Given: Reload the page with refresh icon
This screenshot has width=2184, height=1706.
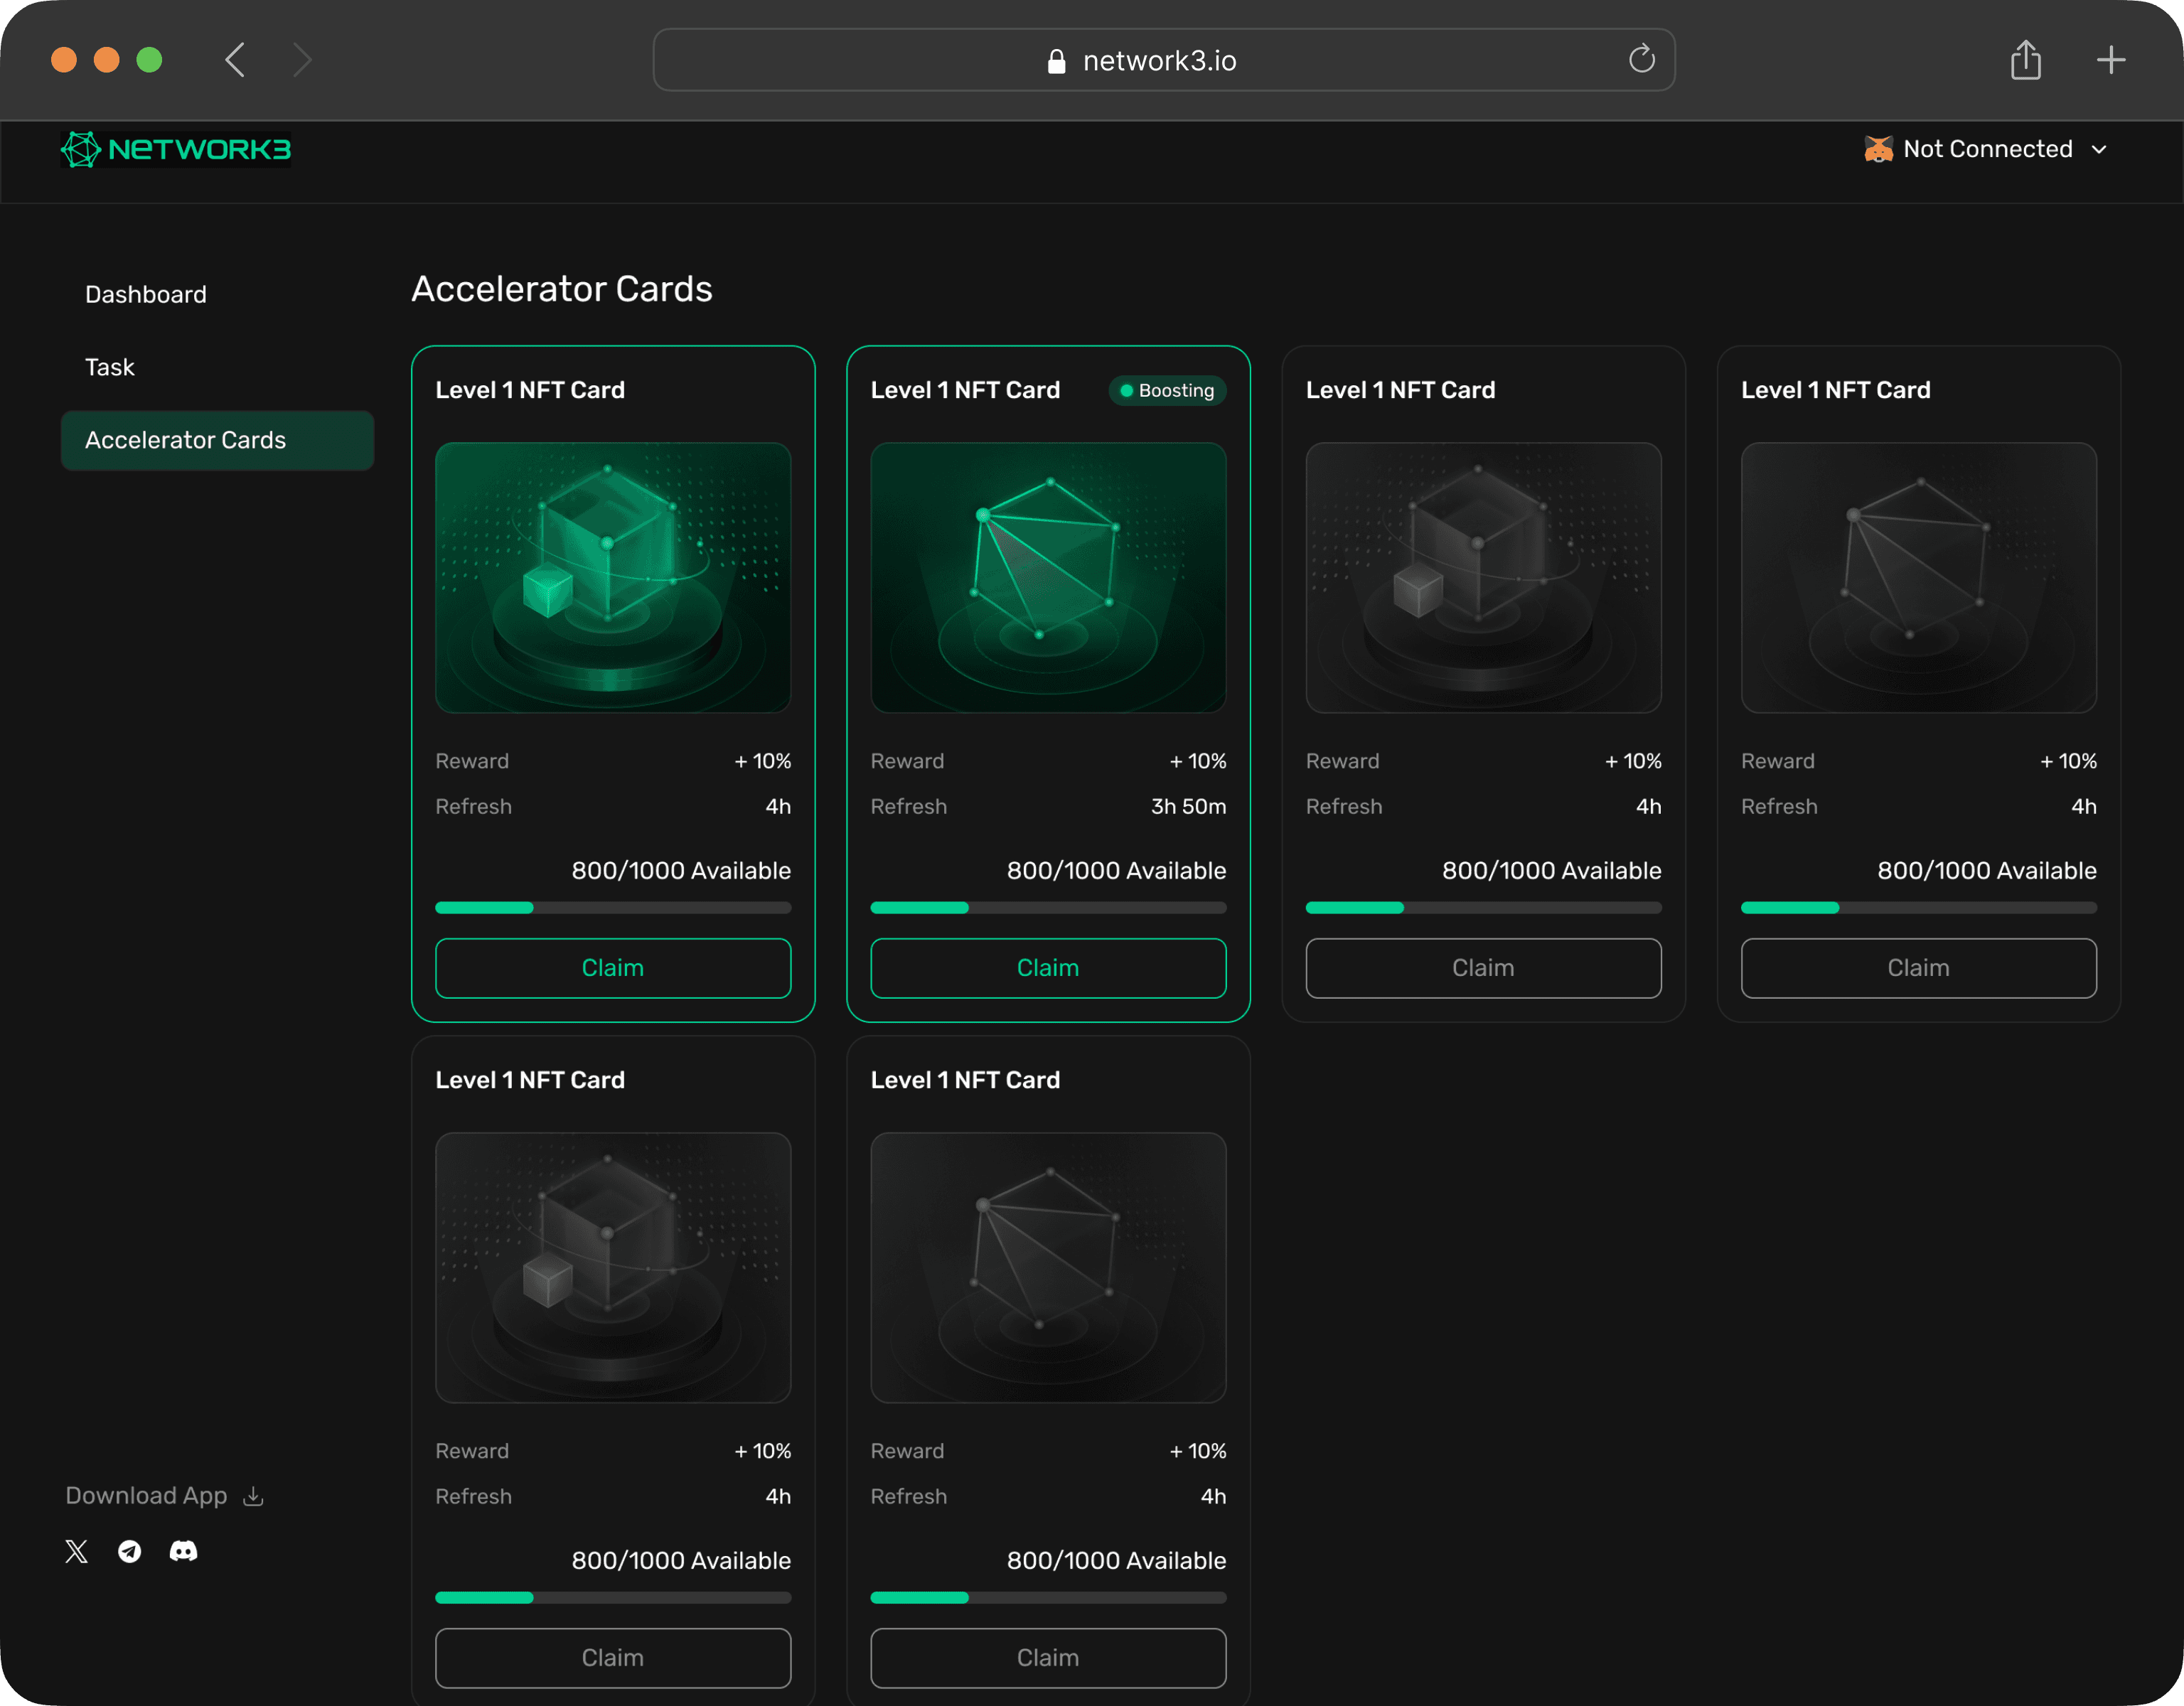Looking at the screenshot, I should (1641, 60).
